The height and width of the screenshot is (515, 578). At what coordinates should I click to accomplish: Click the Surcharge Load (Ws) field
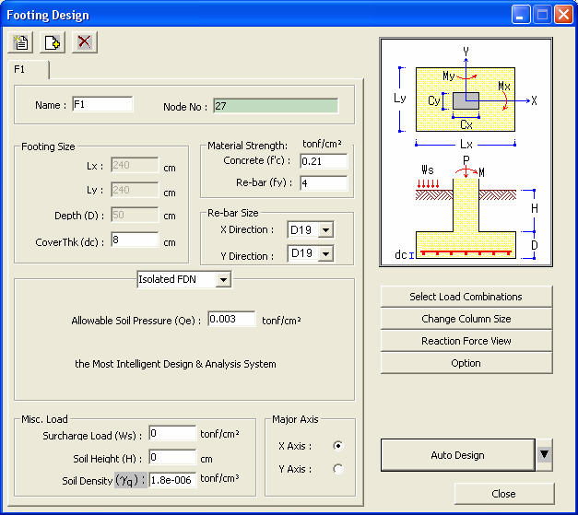172,433
